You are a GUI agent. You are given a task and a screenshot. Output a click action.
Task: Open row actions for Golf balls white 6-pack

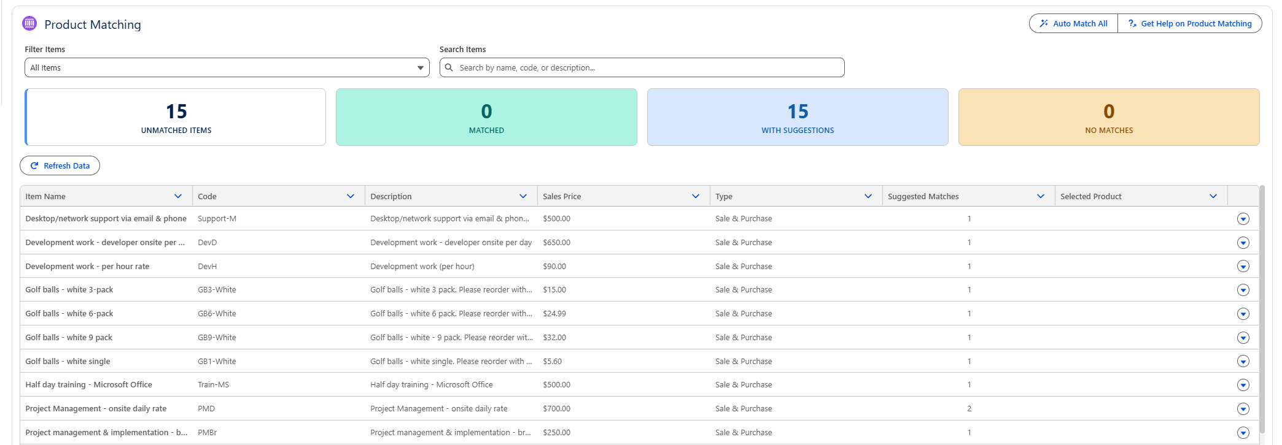tap(1243, 314)
